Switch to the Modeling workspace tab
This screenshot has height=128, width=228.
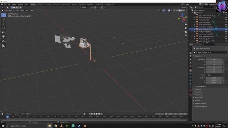[x=40, y=5]
